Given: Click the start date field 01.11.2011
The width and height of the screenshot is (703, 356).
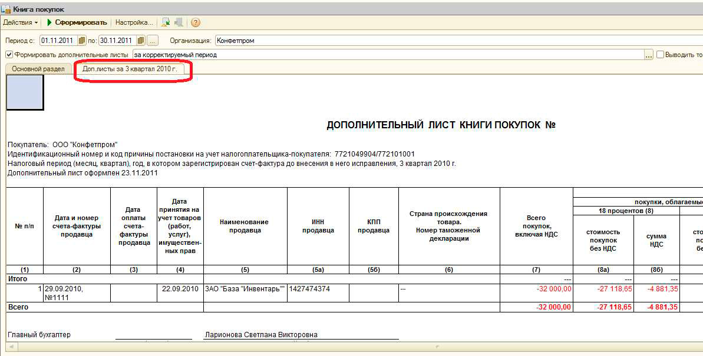Looking at the screenshot, I should point(59,41).
